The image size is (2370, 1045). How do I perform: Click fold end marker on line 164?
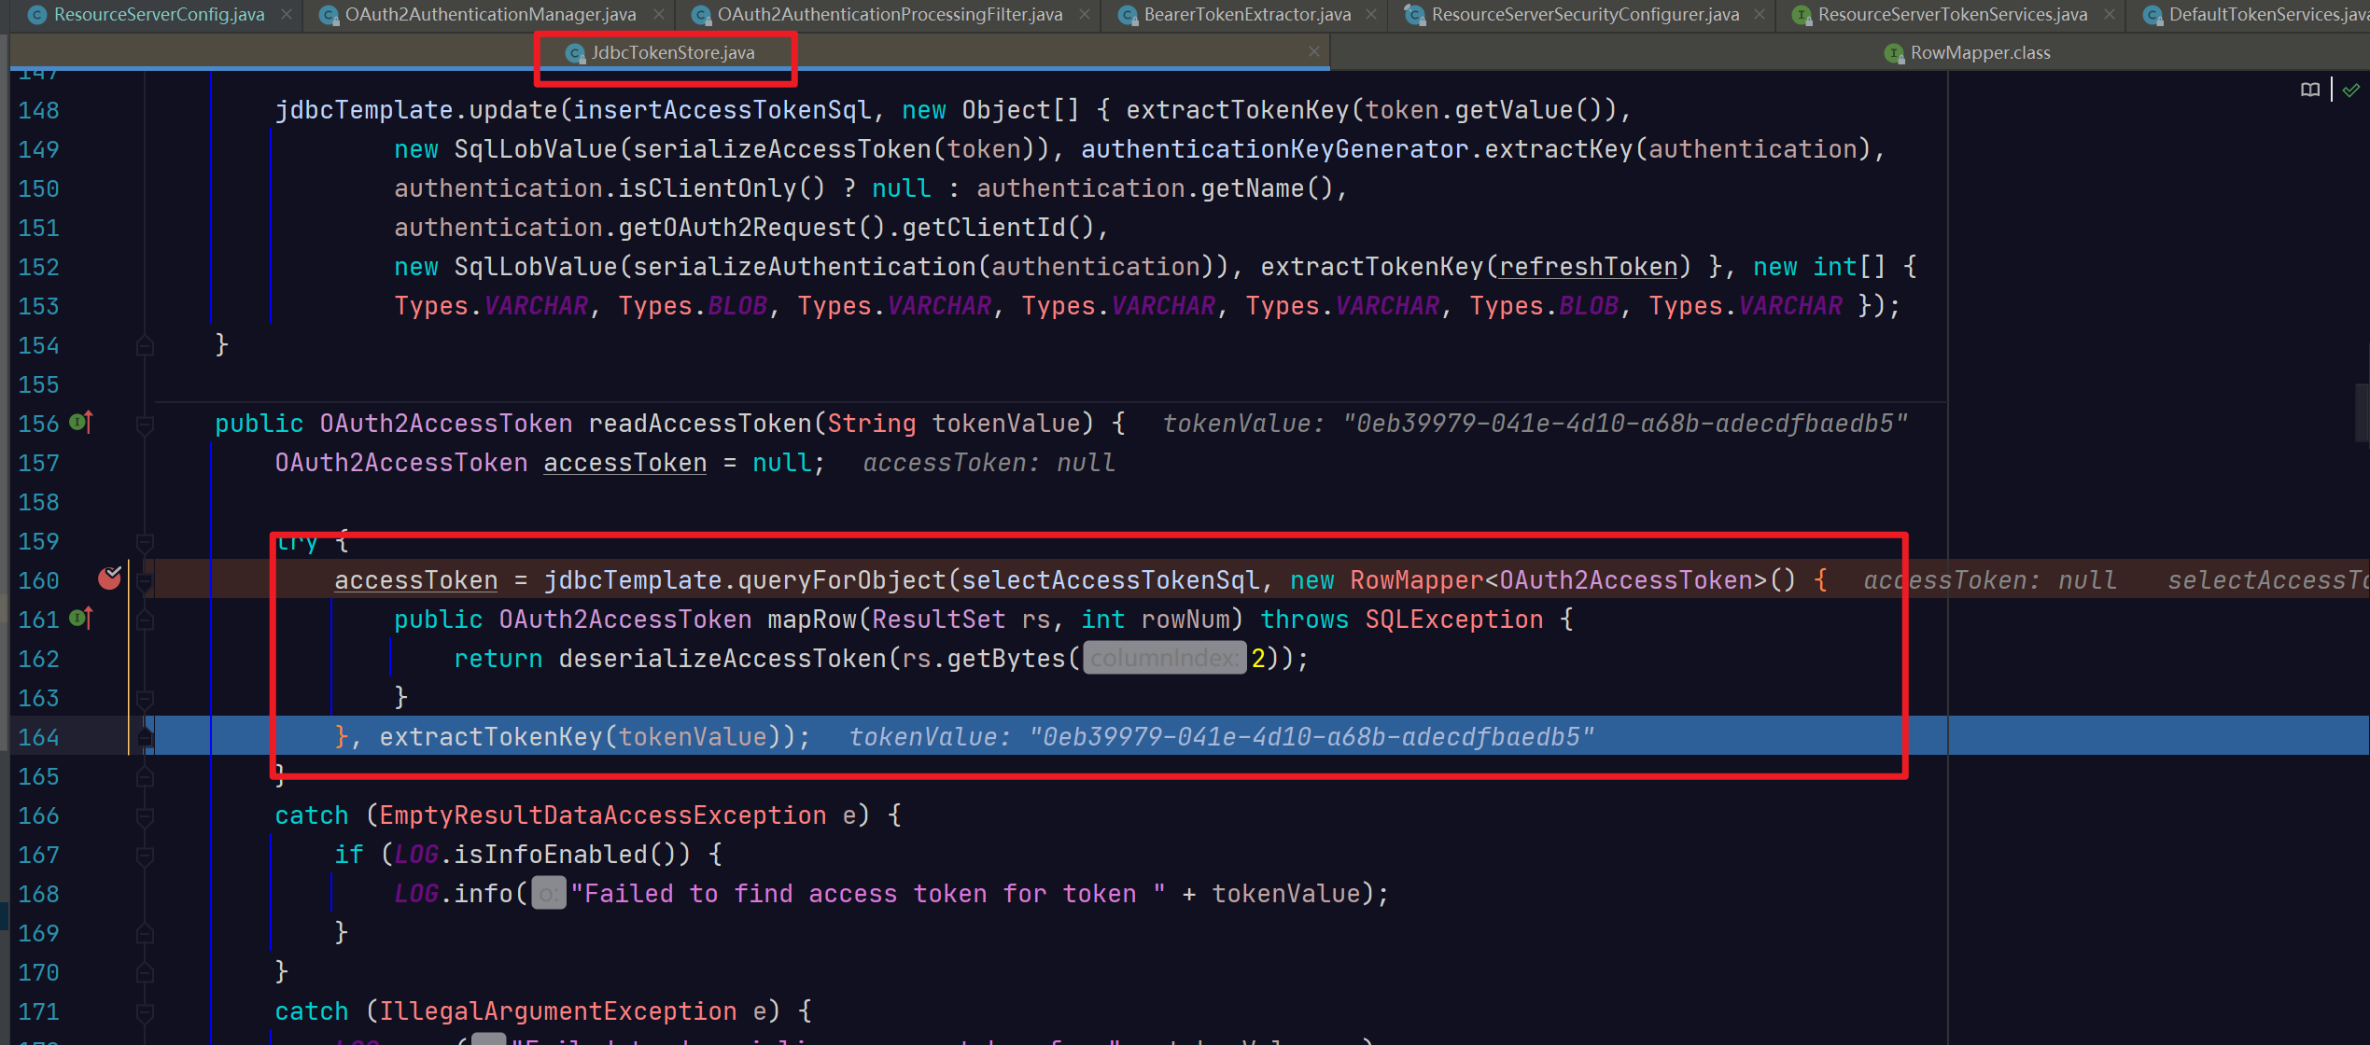pos(145,737)
